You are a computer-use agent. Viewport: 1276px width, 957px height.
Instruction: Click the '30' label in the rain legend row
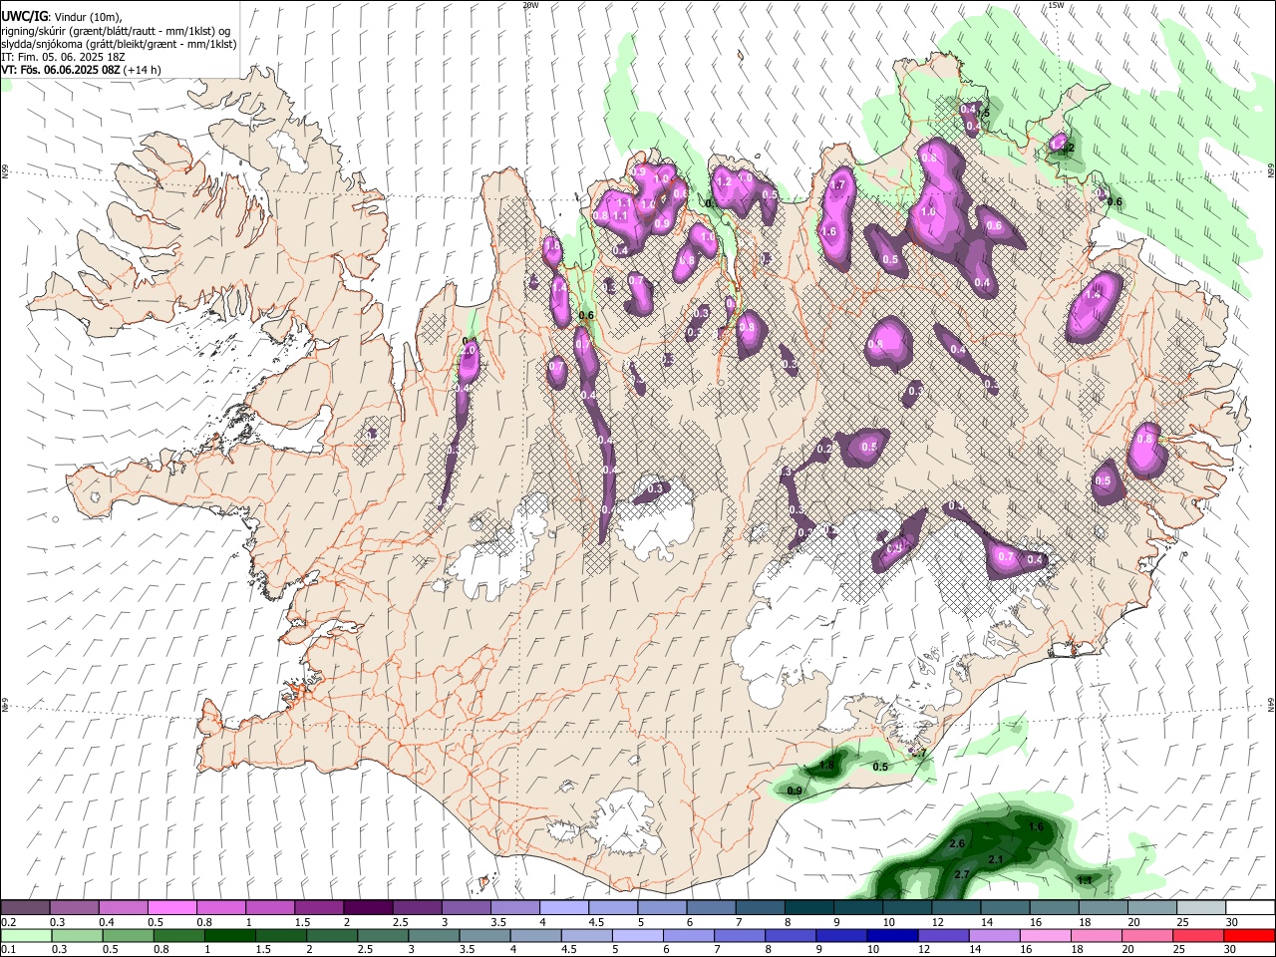tap(1230, 949)
